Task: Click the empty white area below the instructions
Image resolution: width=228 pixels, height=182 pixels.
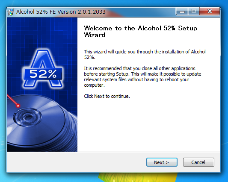Action: point(148,125)
